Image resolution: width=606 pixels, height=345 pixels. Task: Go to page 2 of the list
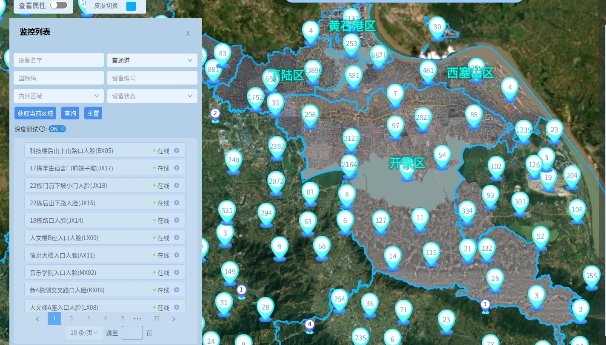click(x=71, y=319)
